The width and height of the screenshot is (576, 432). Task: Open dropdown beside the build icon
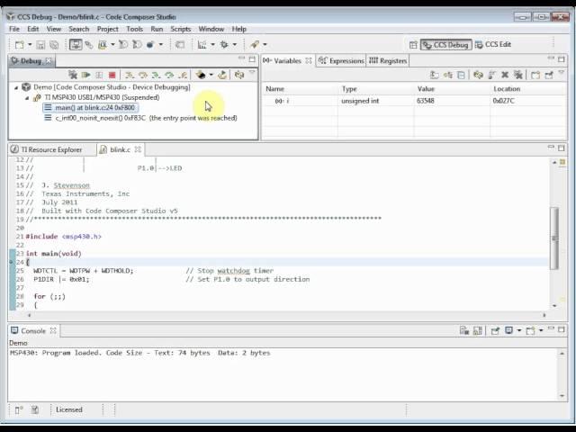pyautogui.click(x=112, y=45)
